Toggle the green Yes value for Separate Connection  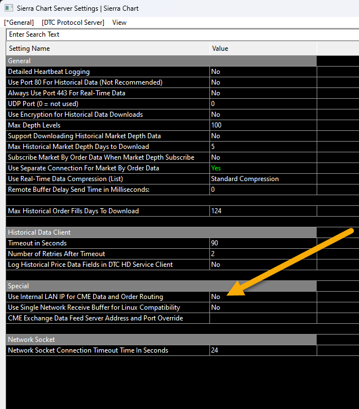point(263,168)
